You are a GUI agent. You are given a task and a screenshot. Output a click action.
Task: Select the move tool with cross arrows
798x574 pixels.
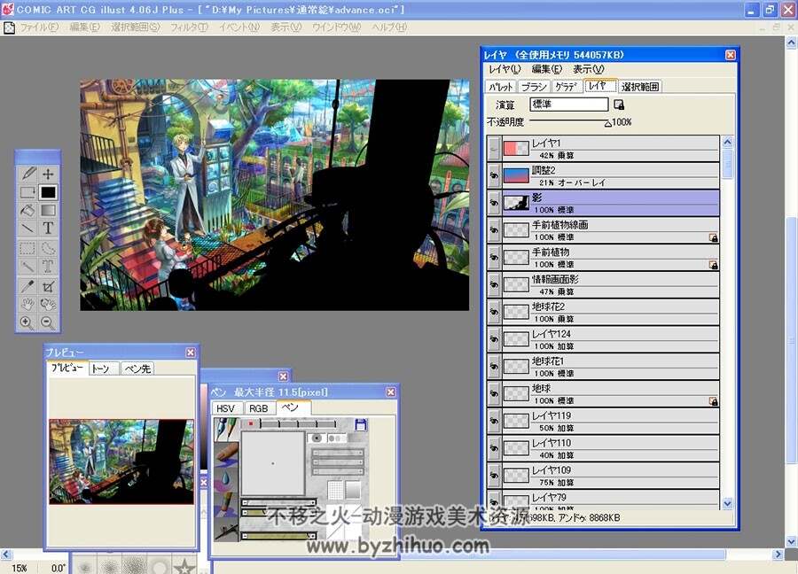point(48,174)
